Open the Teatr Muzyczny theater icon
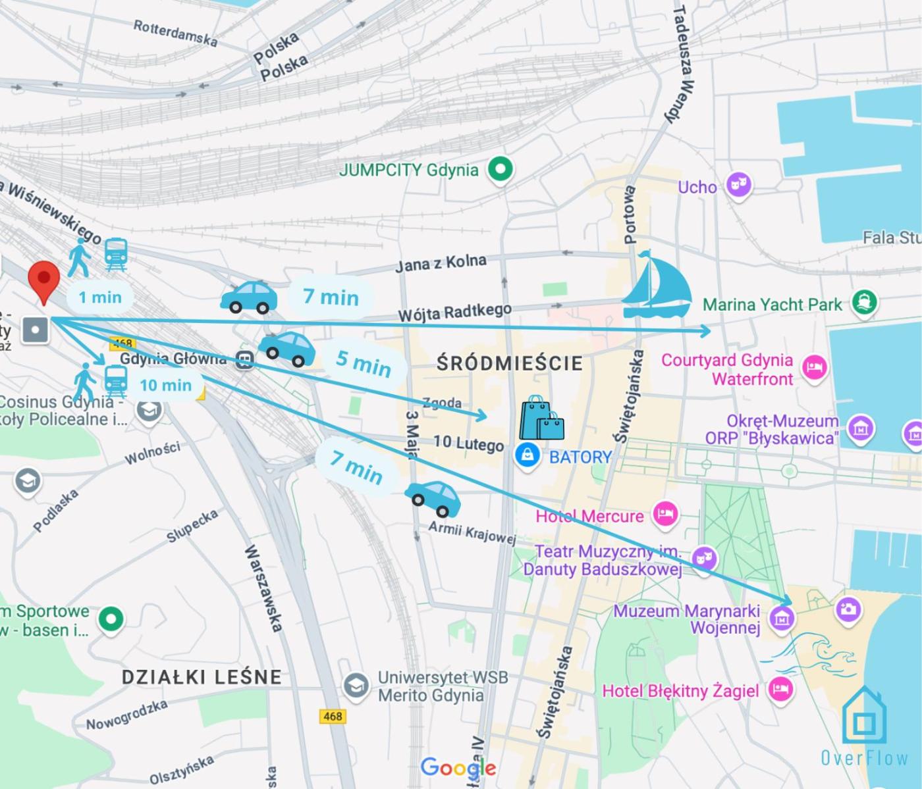922x789 pixels. 705,559
